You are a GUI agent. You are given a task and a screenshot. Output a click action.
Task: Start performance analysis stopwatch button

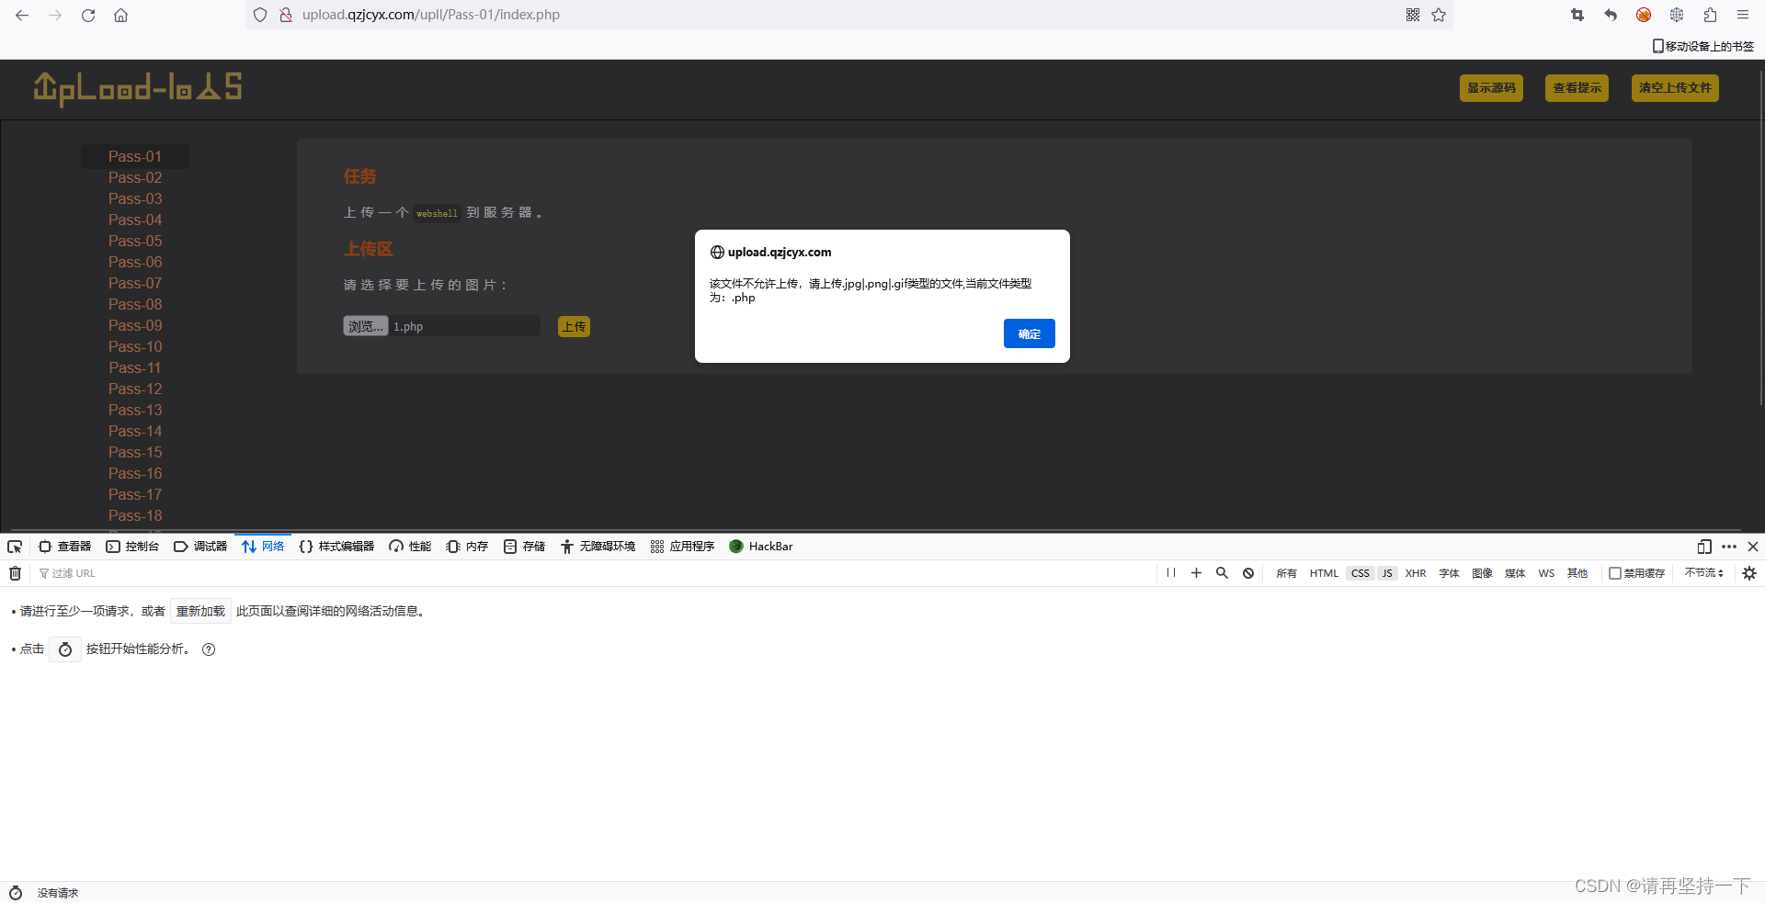tap(65, 649)
